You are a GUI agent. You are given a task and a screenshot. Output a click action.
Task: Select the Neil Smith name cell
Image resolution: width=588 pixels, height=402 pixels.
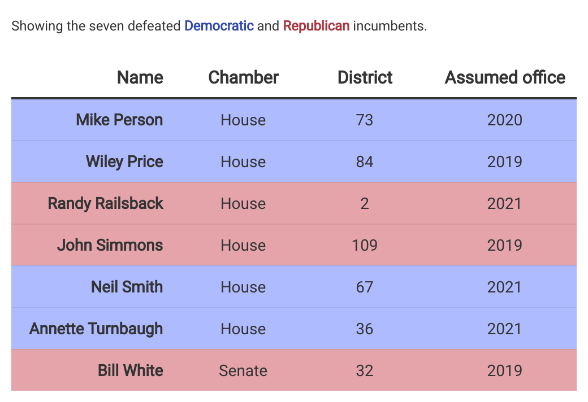[127, 287]
